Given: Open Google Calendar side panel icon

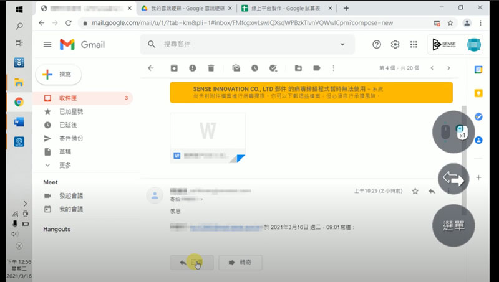Looking at the screenshot, I should point(478,70).
